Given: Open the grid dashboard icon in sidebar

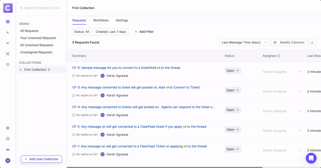Looking at the screenshot, I should [x=8, y=22].
